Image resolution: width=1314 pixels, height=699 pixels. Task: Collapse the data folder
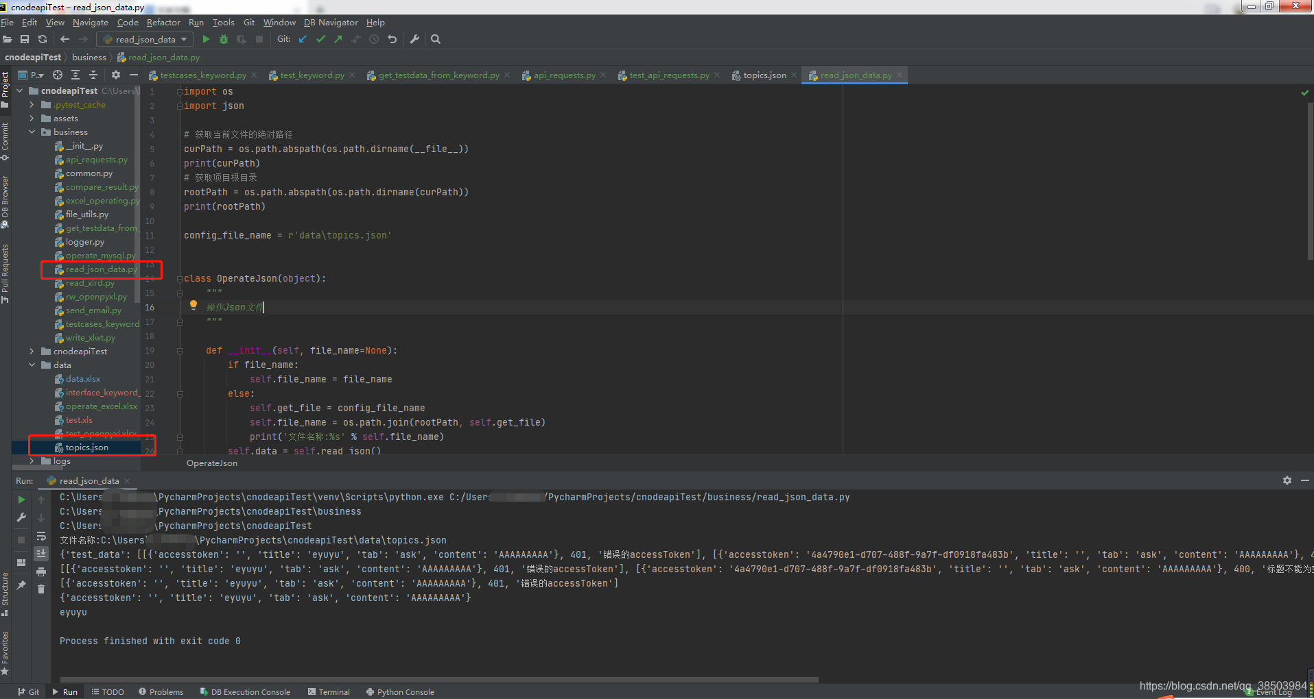tap(32, 365)
